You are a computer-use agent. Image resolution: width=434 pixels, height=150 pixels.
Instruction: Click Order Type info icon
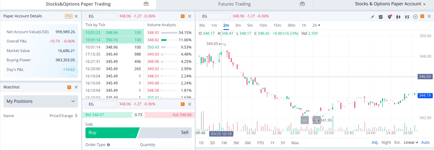point(108,145)
